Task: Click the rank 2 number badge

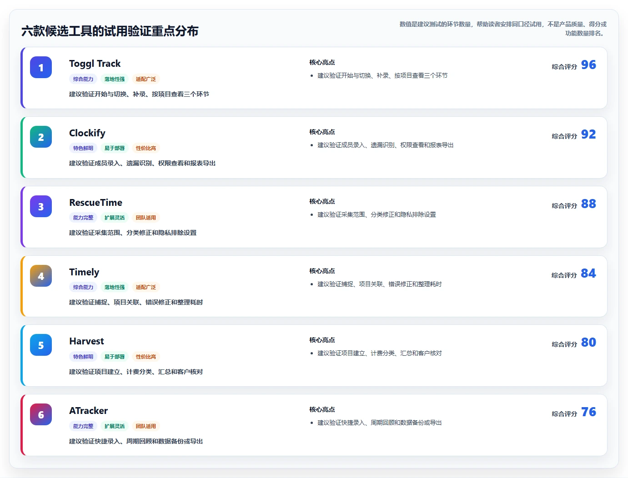Action: click(x=41, y=137)
